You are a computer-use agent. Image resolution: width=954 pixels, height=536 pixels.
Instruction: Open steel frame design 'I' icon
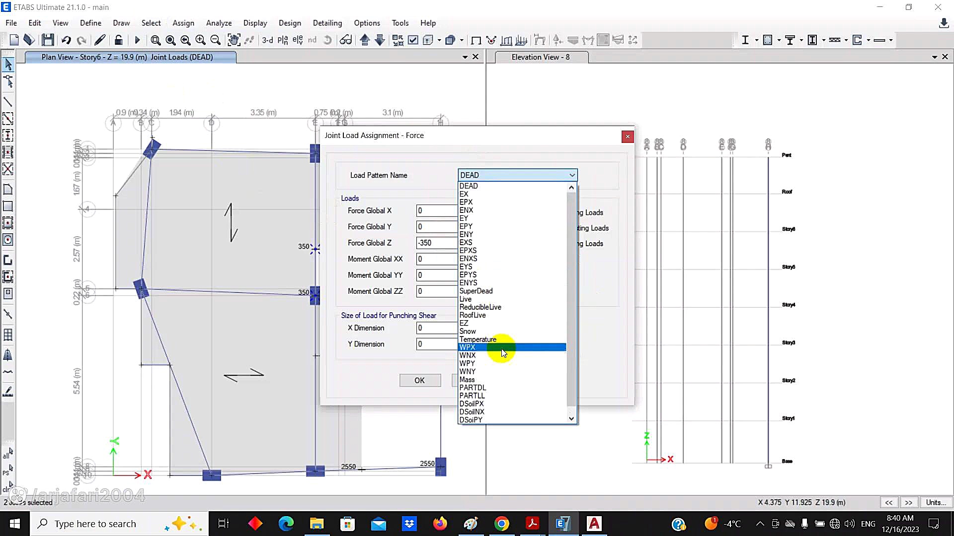coord(745,40)
